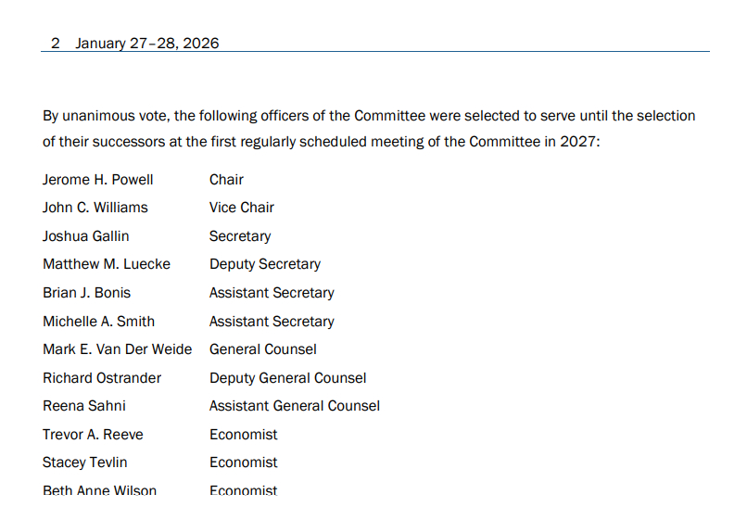
Task: Click the name Richard Ostrander
Action: click(102, 378)
